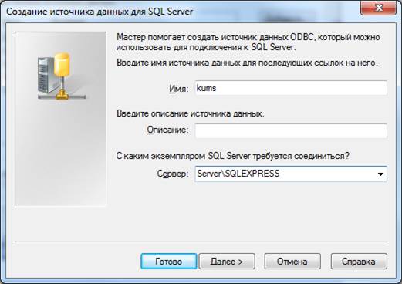Click the Сервер label

173,174
